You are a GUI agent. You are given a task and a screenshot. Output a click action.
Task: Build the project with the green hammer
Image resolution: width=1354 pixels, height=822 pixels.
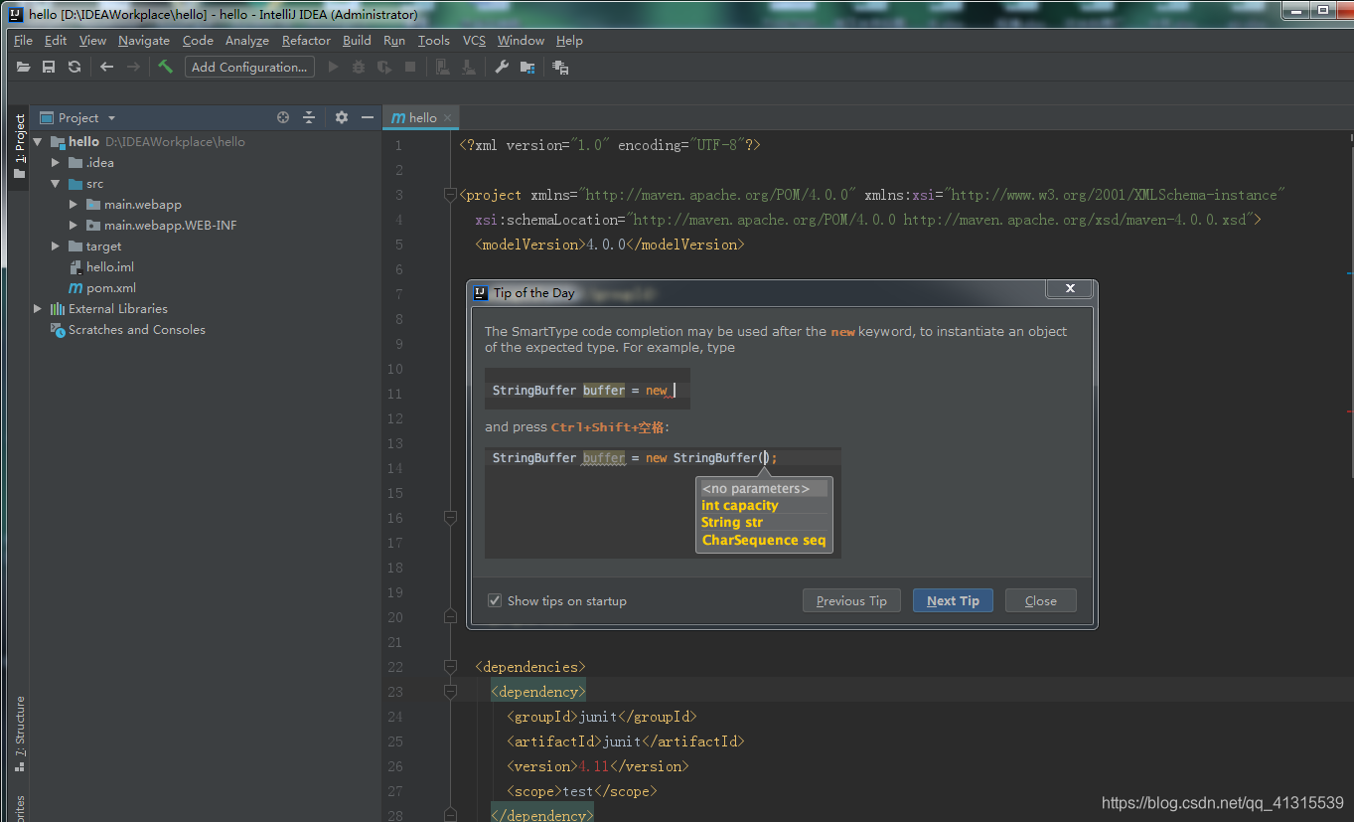(165, 67)
